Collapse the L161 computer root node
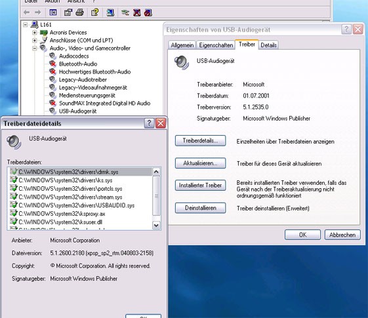Screen dimensions: 368x318 point(26,25)
